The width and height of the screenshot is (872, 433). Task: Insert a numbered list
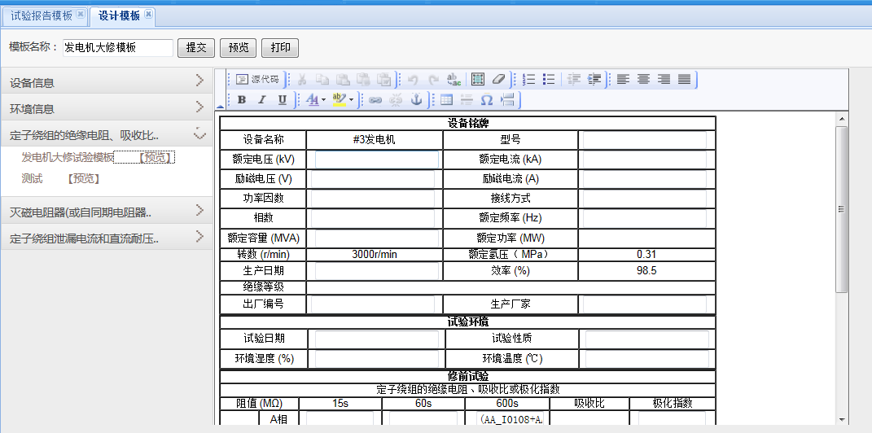pyautogui.click(x=529, y=80)
